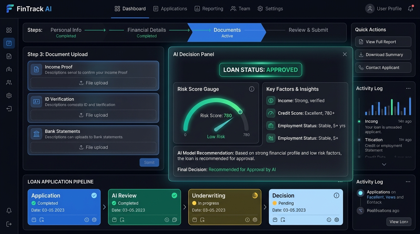Open the gear icon in left sidebar
The image size is (420, 234).
pos(9,95)
